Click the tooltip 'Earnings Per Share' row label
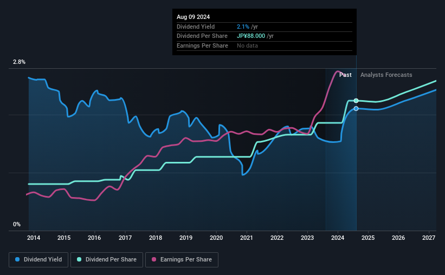The image size is (445, 275). coord(202,45)
